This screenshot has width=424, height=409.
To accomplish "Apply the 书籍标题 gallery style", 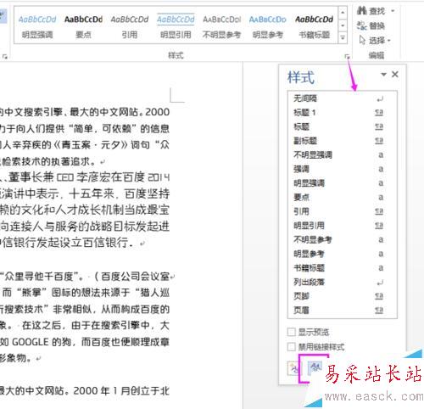I will point(315,26).
